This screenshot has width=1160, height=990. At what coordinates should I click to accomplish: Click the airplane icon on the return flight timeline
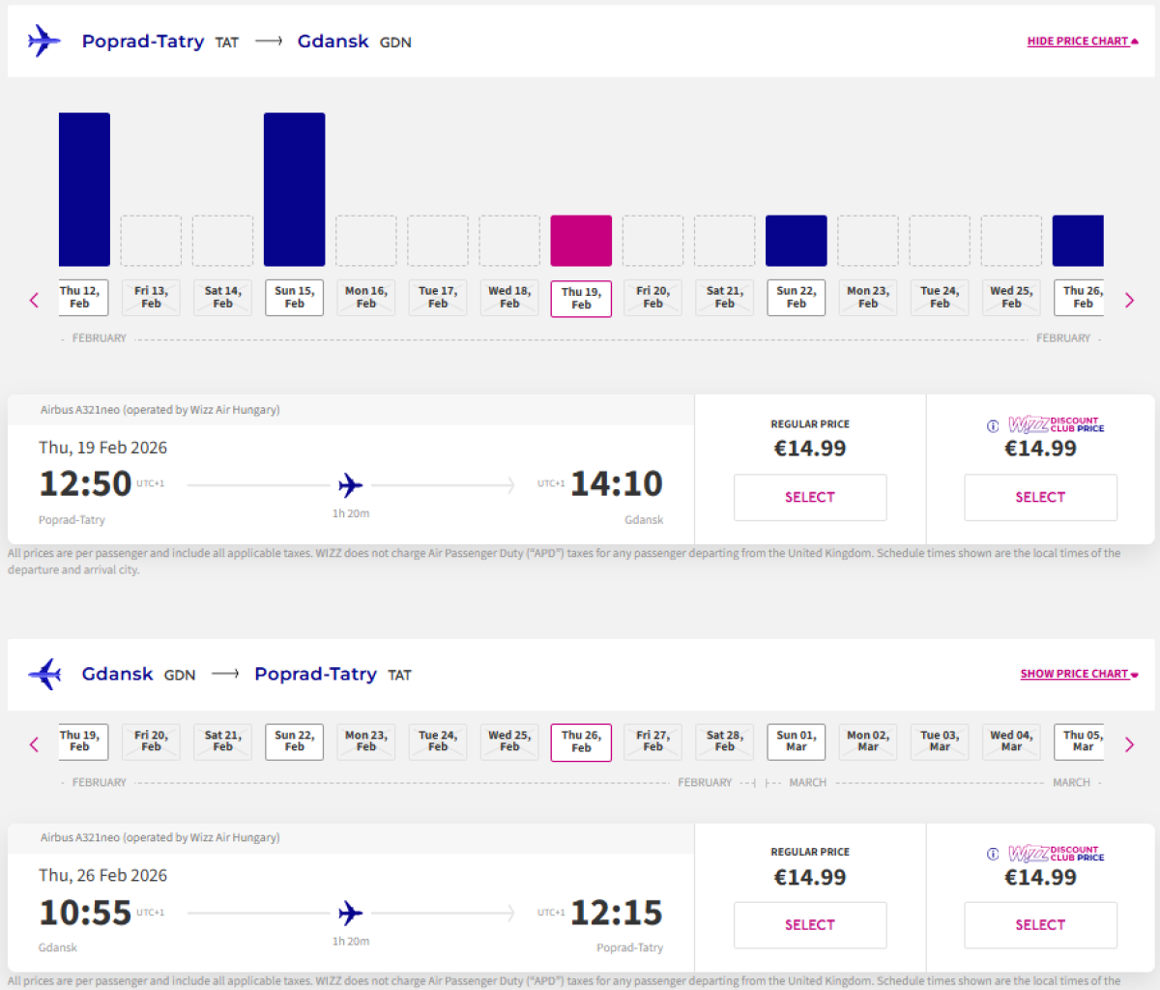tap(350, 912)
